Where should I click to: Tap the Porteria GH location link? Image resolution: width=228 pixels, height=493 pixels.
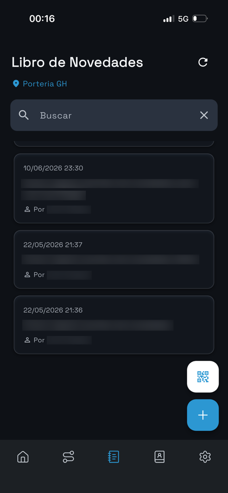(45, 84)
